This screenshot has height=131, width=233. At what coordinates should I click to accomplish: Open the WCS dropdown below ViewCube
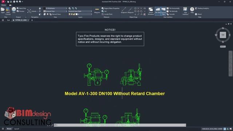pos(223,47)
